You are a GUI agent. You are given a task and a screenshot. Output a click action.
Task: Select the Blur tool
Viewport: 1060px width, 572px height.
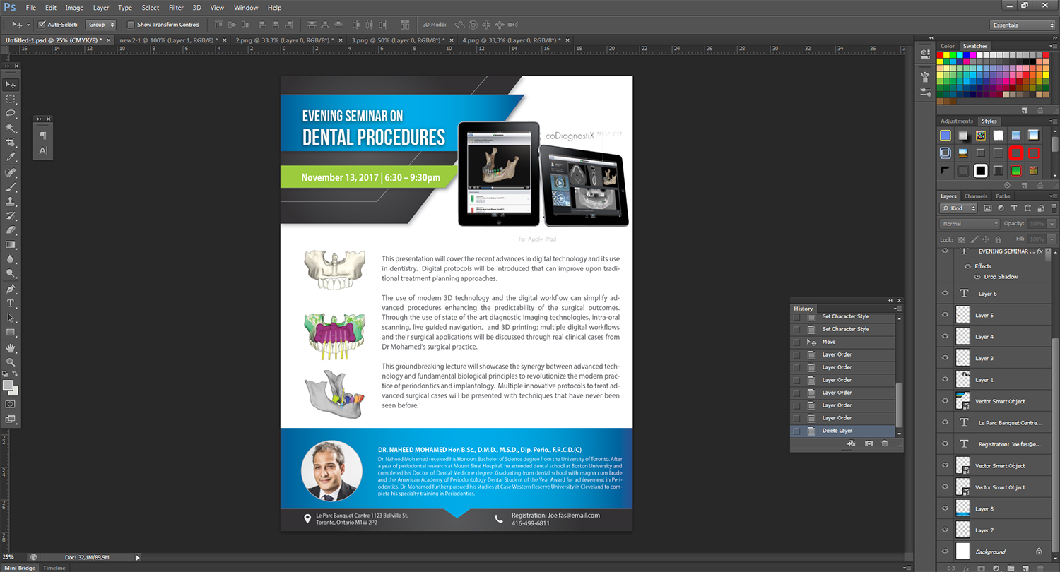click(11, 259)
